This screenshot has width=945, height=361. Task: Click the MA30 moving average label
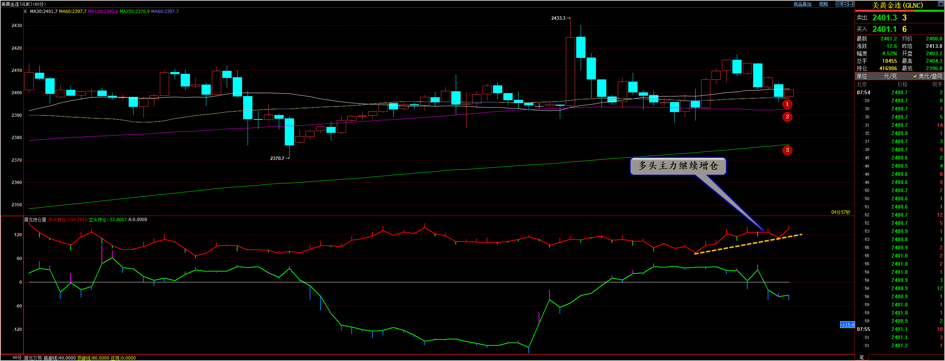click(43, 12)
